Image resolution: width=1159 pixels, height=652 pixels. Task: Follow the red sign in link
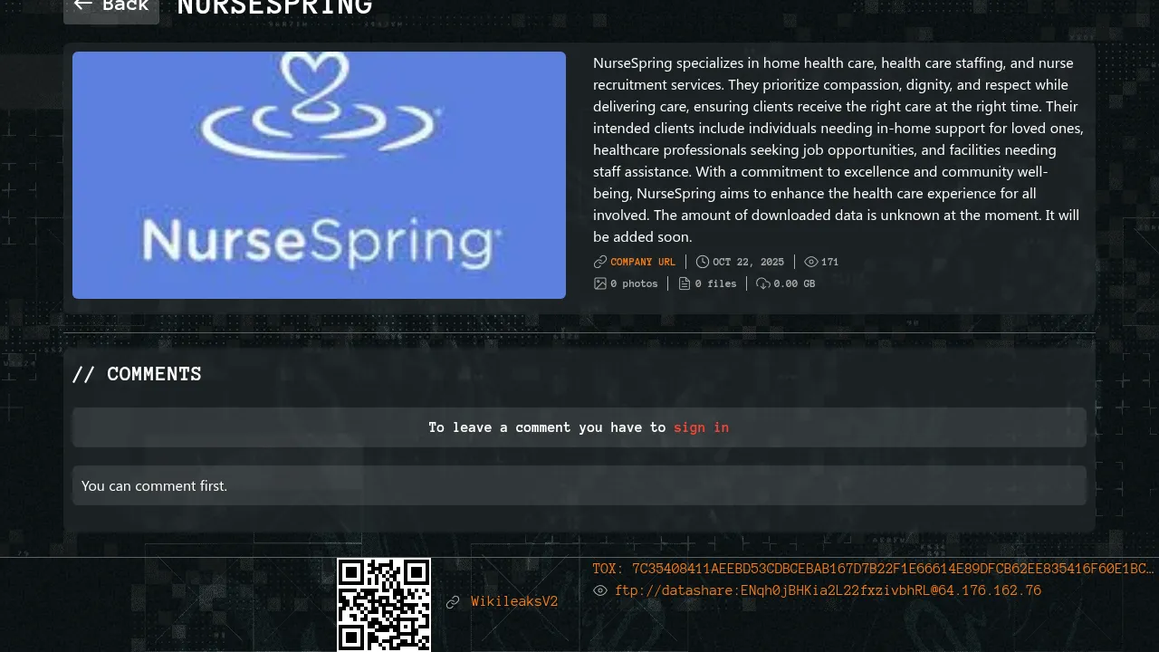pyautogui.click(x=701, y=427)
